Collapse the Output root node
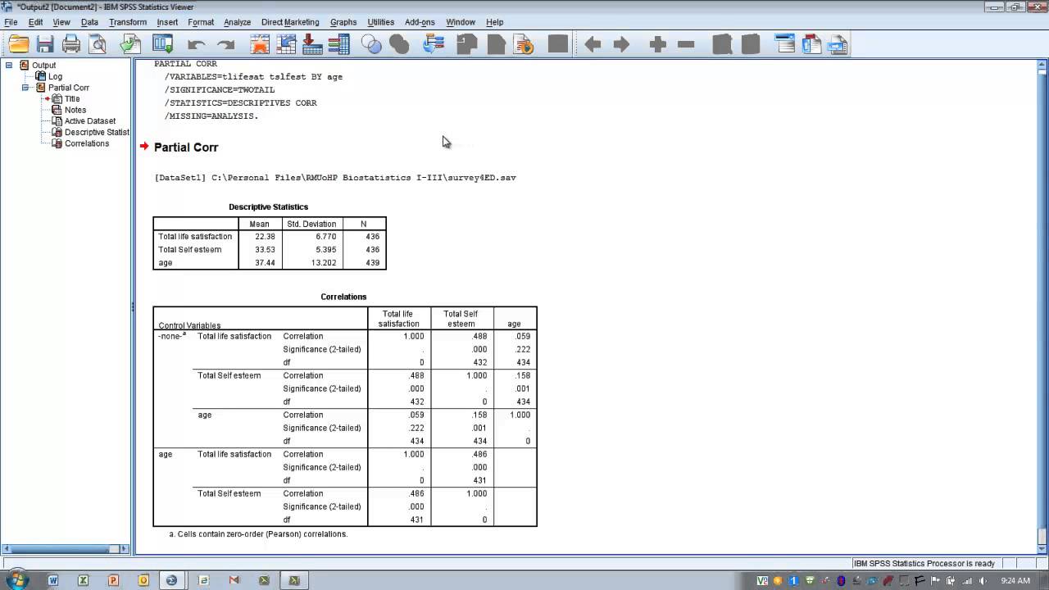 coord(9,65)
